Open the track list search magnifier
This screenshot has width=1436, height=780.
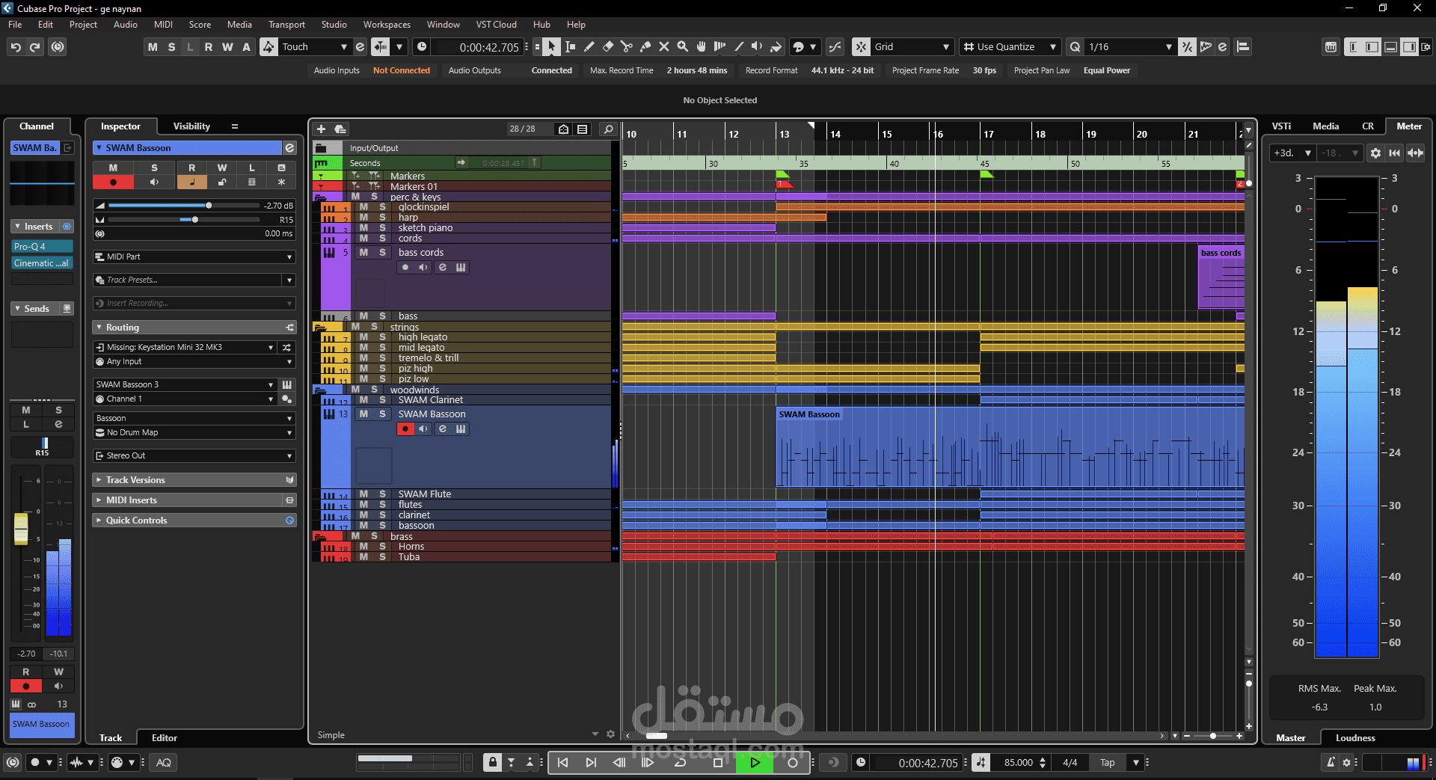click(x=609, y=129)
